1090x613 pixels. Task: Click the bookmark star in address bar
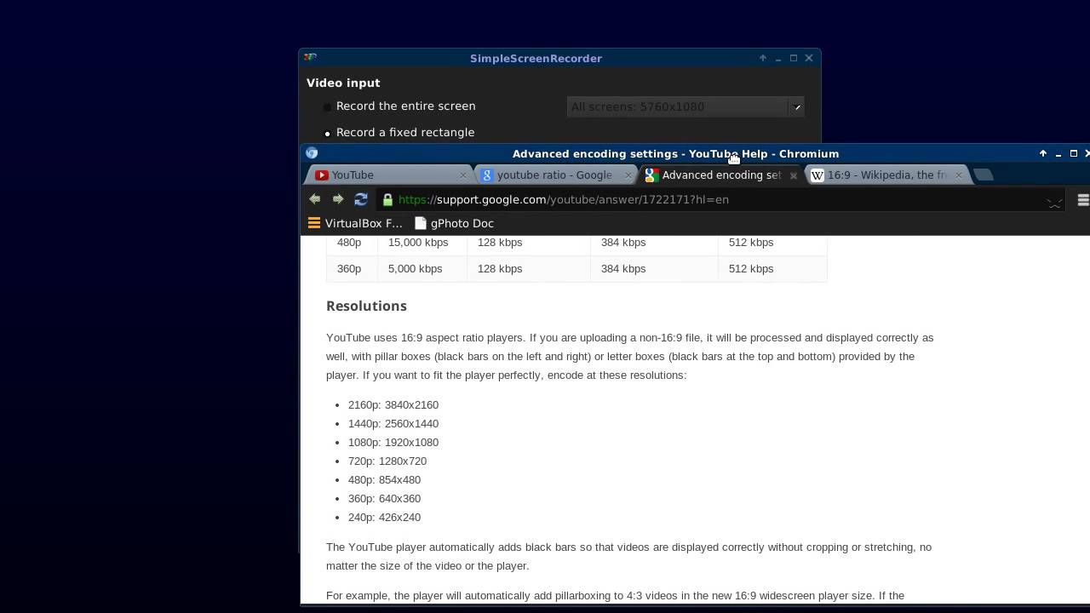pos(1054,200)
